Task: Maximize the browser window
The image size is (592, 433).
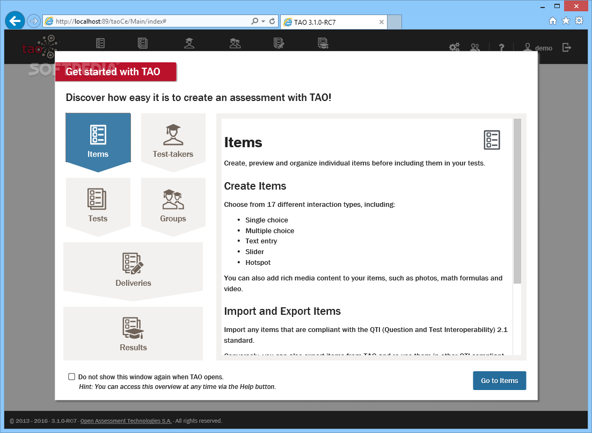Action: coord(557,6)
